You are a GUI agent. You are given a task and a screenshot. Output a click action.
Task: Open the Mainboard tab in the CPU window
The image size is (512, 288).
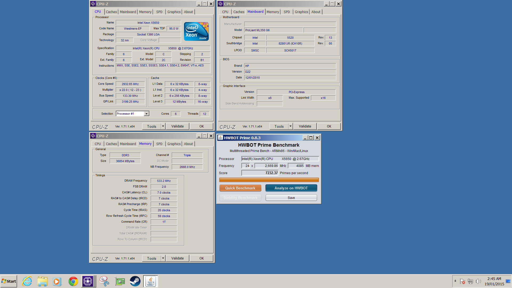128,12
